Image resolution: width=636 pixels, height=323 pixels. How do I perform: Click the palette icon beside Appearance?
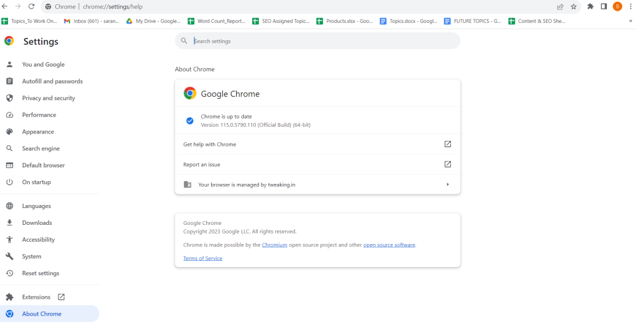click(x=9, y=132)
